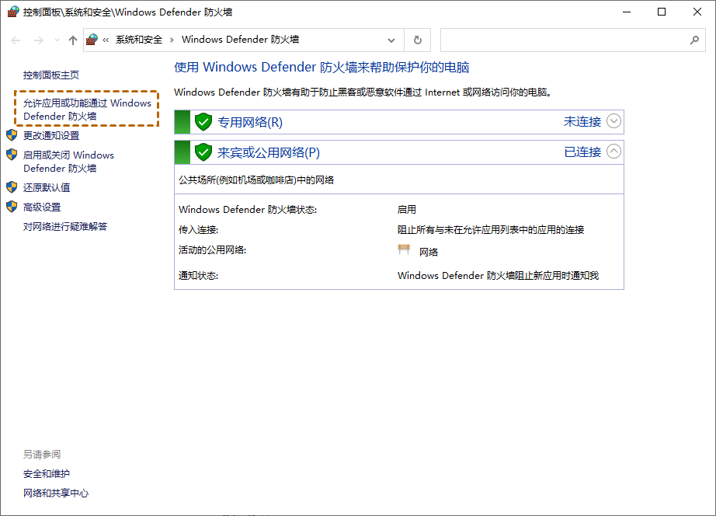
Task: Click the shield icon next to 还原默认值
Action: pyautogui.click(x=12, y=187)
